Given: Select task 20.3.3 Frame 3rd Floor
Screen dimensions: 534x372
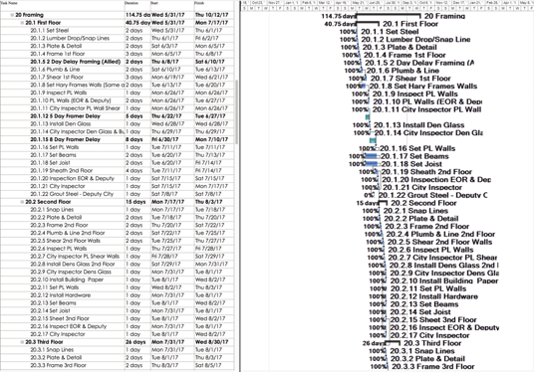Looking at the screenshot, I should tap(58, 366).
